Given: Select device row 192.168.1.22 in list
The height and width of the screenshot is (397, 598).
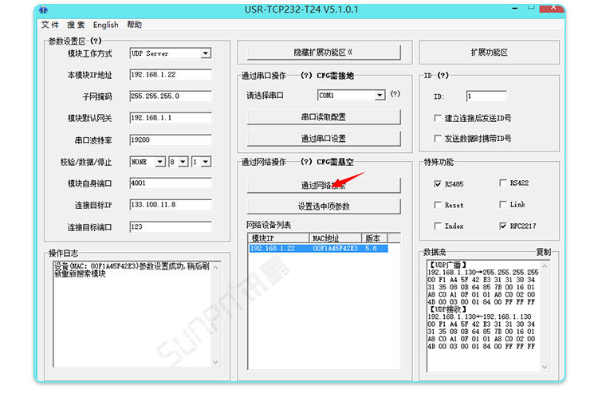Looking at the screenshot, I should [318, 249].
